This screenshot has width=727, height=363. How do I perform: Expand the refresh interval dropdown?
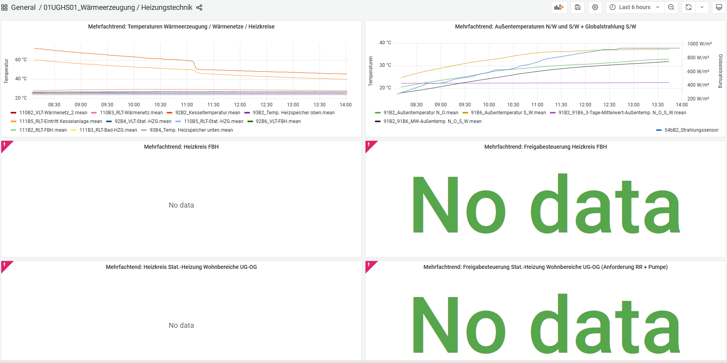click(x=702, y=8)
